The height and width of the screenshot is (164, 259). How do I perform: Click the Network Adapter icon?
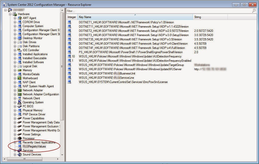coord(20,90)
